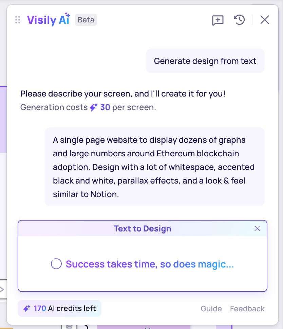Dismiss the Text to Design card
This screenshot has height=329, width=283.
click(x=257, y=228)
